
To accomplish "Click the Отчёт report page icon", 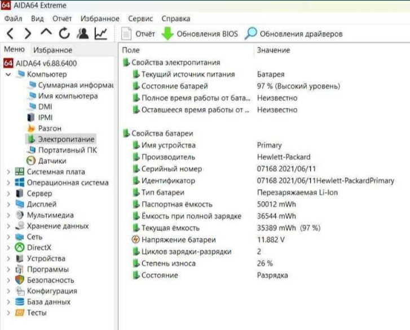I will 126,34.
